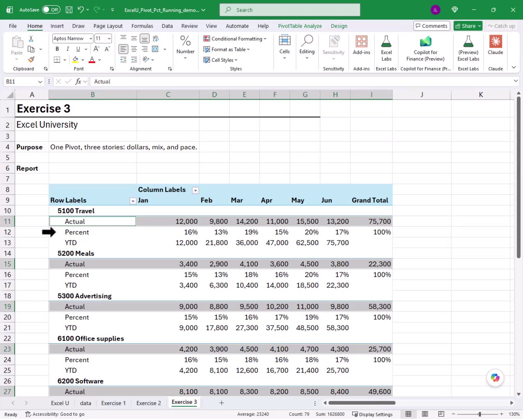Decrease font size with smaller A
The image size is (523, 419).
click(x=107, y=49)
